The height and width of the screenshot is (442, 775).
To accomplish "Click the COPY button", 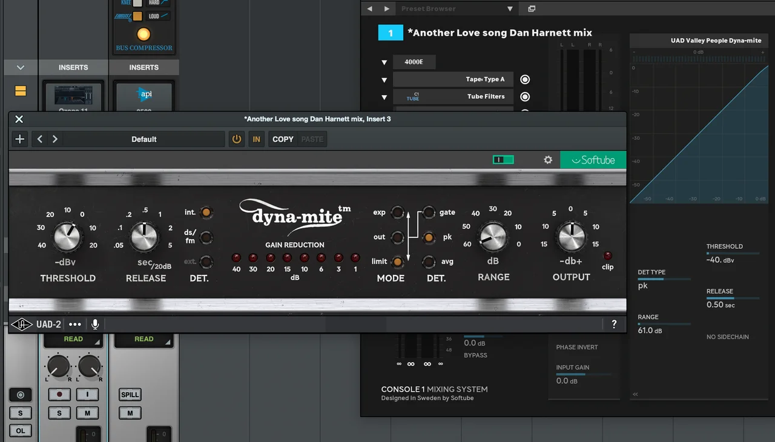I will [x=283, y=139].
